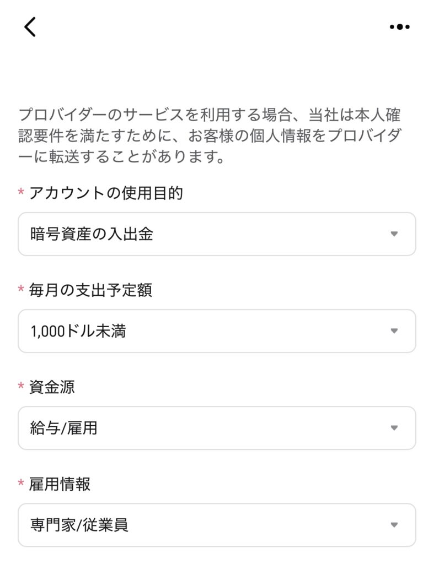Tap the back arrow icon
Image resolution: width=434 pixels, height=564 pixels.
pos(30,26)
